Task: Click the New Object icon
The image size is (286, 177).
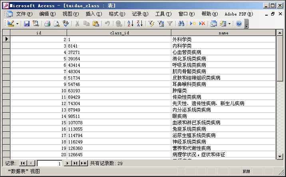Action: (x=223, y=24)
